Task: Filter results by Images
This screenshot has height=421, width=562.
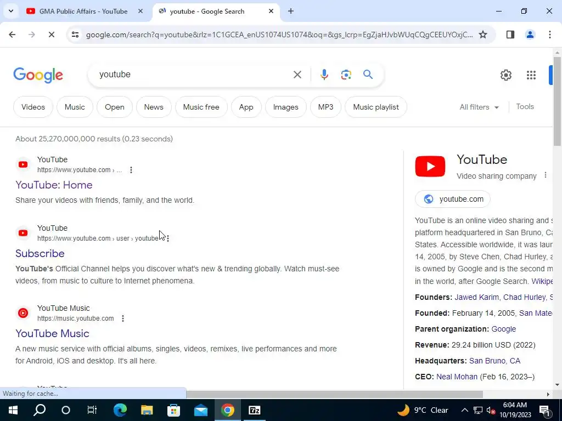Action: coord(285,107)
